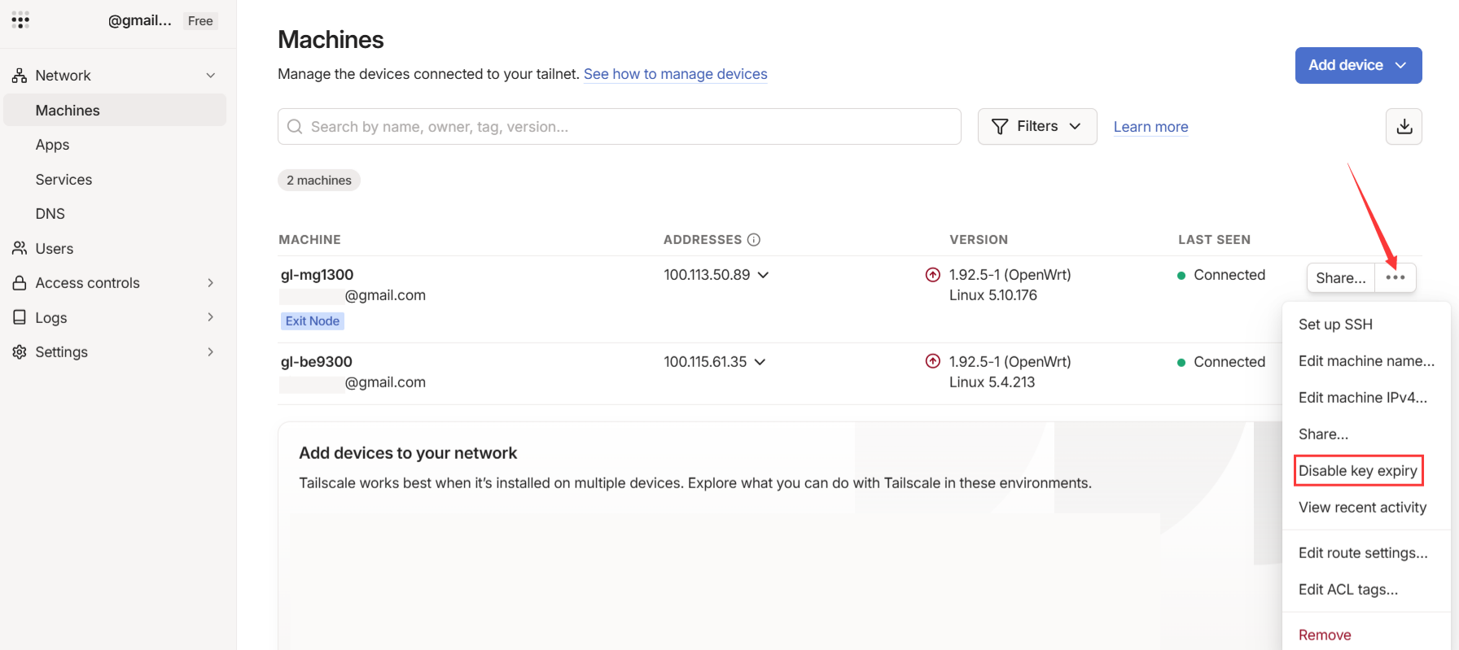Click the magnifier icon in search box

(x=295, y=127)
